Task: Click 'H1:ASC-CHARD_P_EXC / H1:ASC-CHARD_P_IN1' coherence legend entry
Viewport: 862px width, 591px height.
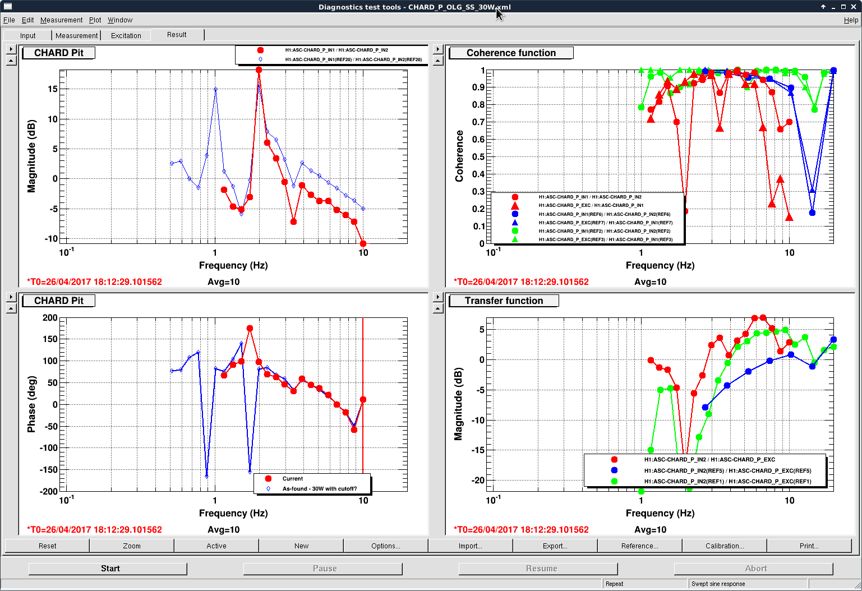Action: [591, 205]
